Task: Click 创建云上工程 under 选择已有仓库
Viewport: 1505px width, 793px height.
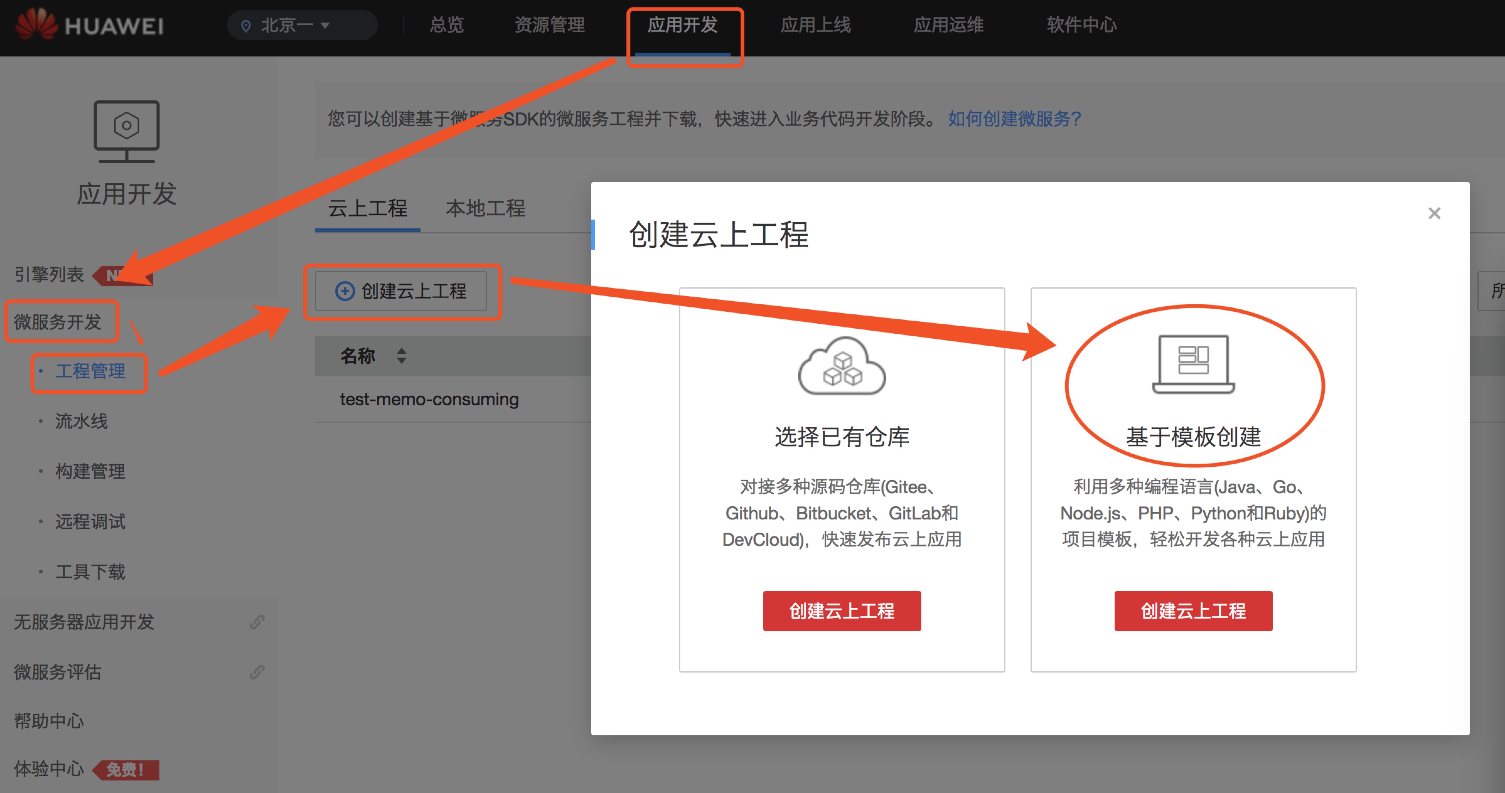Action: (842, 611)
